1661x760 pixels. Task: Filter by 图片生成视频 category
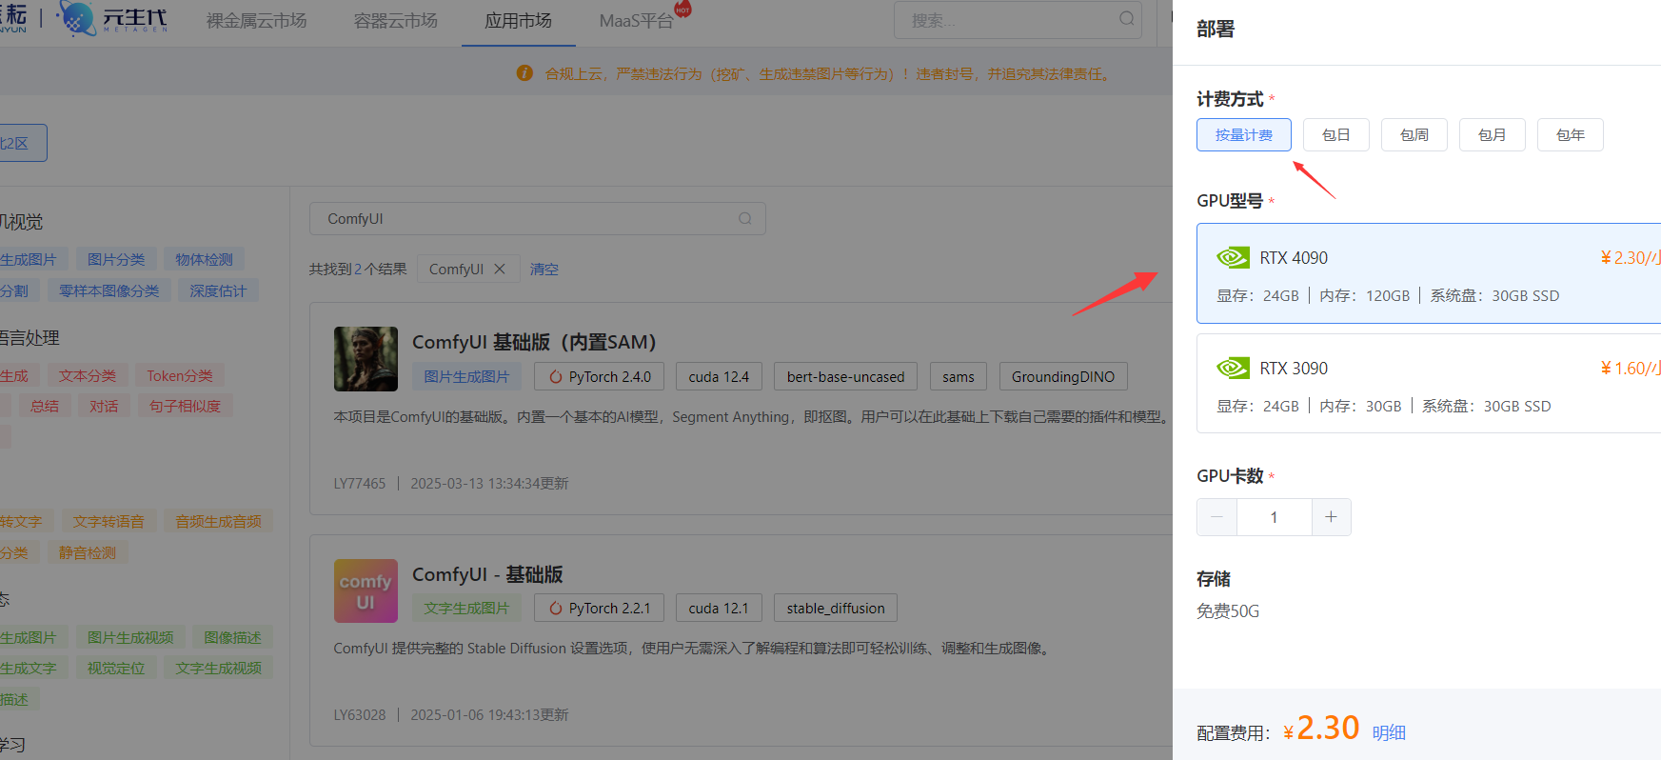coord(130,637)
